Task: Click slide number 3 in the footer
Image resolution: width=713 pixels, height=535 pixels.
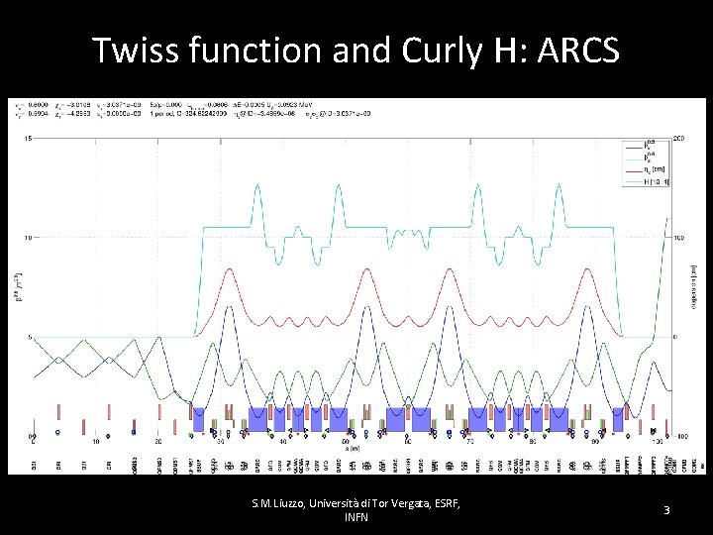Action: [x=667, y=510]
